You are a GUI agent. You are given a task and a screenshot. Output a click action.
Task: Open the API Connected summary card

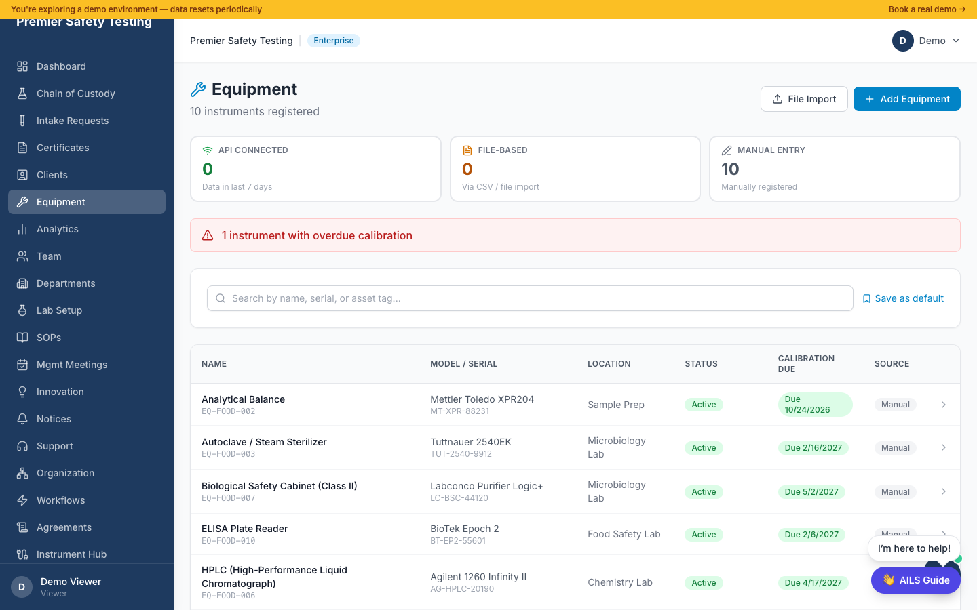[315, 169]
